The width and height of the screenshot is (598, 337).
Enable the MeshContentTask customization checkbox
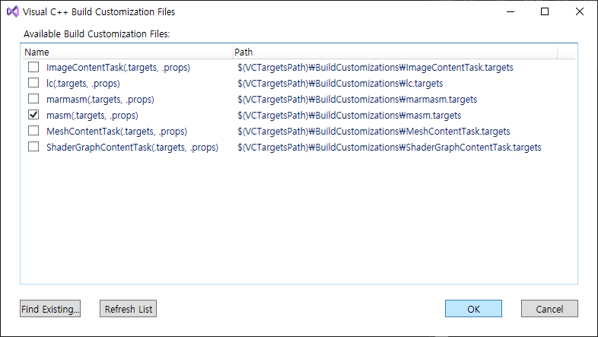coord(33,131)
